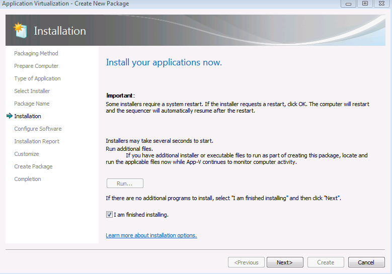Viewport: 392px width, 274px height.
Task: Select Prepare Computer step in sidebar
Action: (36, 66)
